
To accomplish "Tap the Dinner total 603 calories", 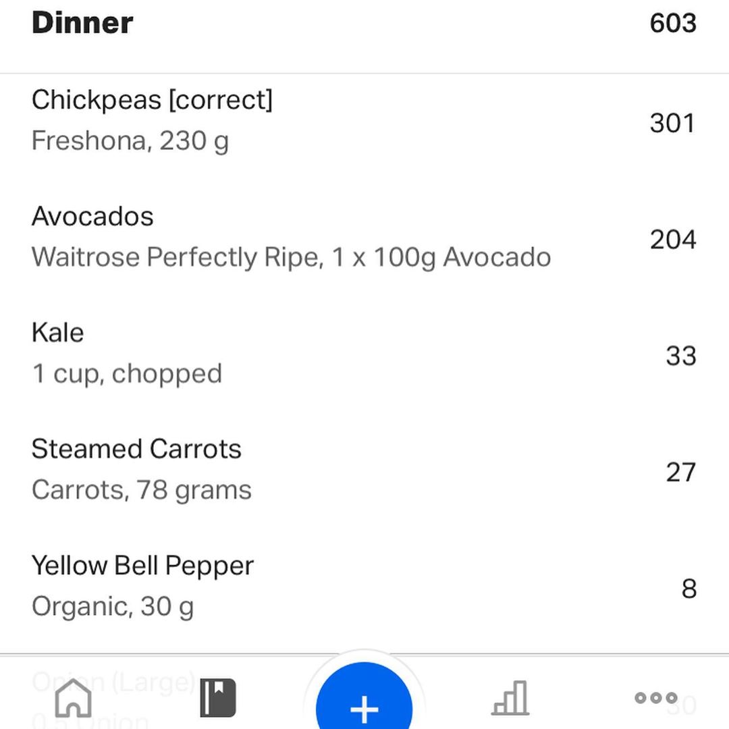I will pyautogui.click(x=673, y=23).
